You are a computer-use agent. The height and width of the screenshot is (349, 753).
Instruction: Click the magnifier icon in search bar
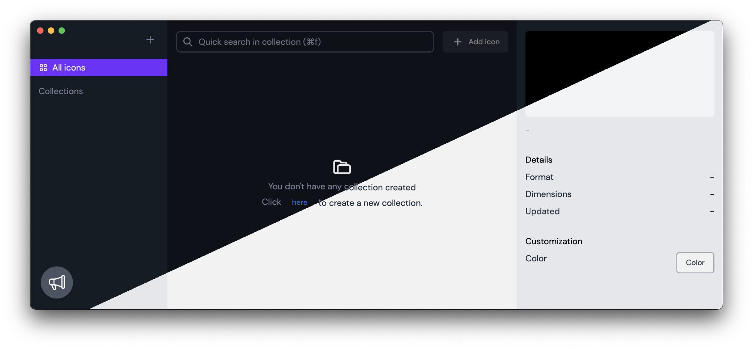point(188,42)
